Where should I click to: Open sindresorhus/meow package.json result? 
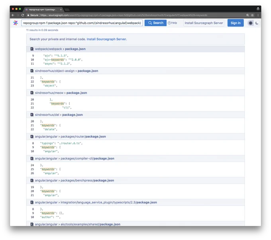[x=61, y=93]
